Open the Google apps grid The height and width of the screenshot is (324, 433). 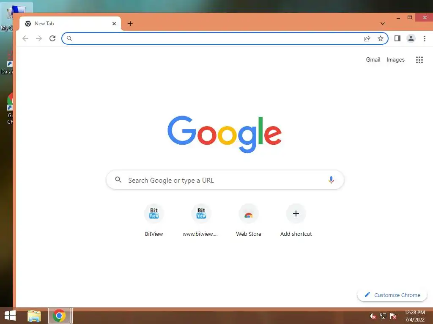pos(419,60)
